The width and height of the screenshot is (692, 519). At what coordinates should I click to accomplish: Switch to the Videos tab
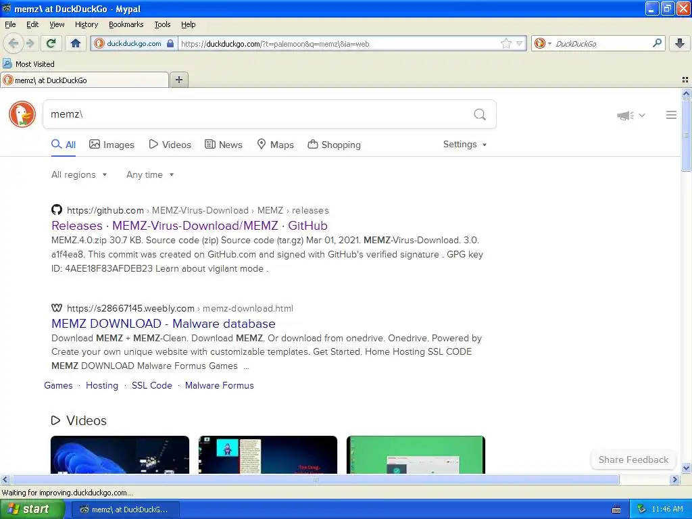click(170, 145)
